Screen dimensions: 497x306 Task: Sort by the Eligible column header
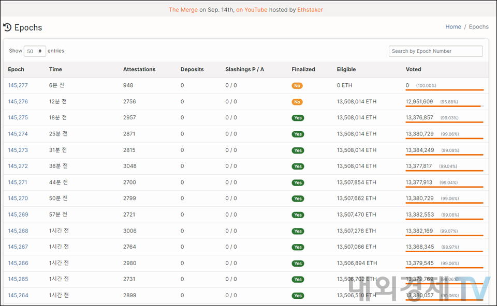pyautogui.click(x=346, y=69)
